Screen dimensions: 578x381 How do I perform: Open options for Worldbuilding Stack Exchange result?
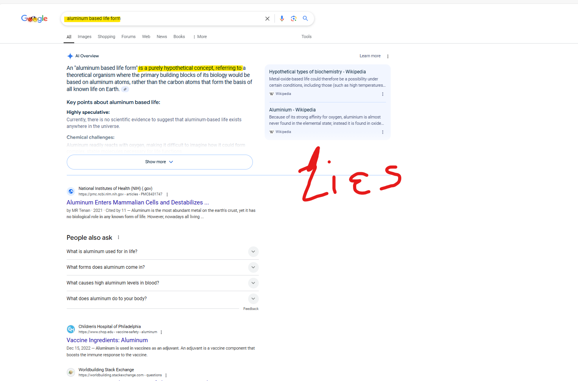pyautogui.click(x=166, y=376)
